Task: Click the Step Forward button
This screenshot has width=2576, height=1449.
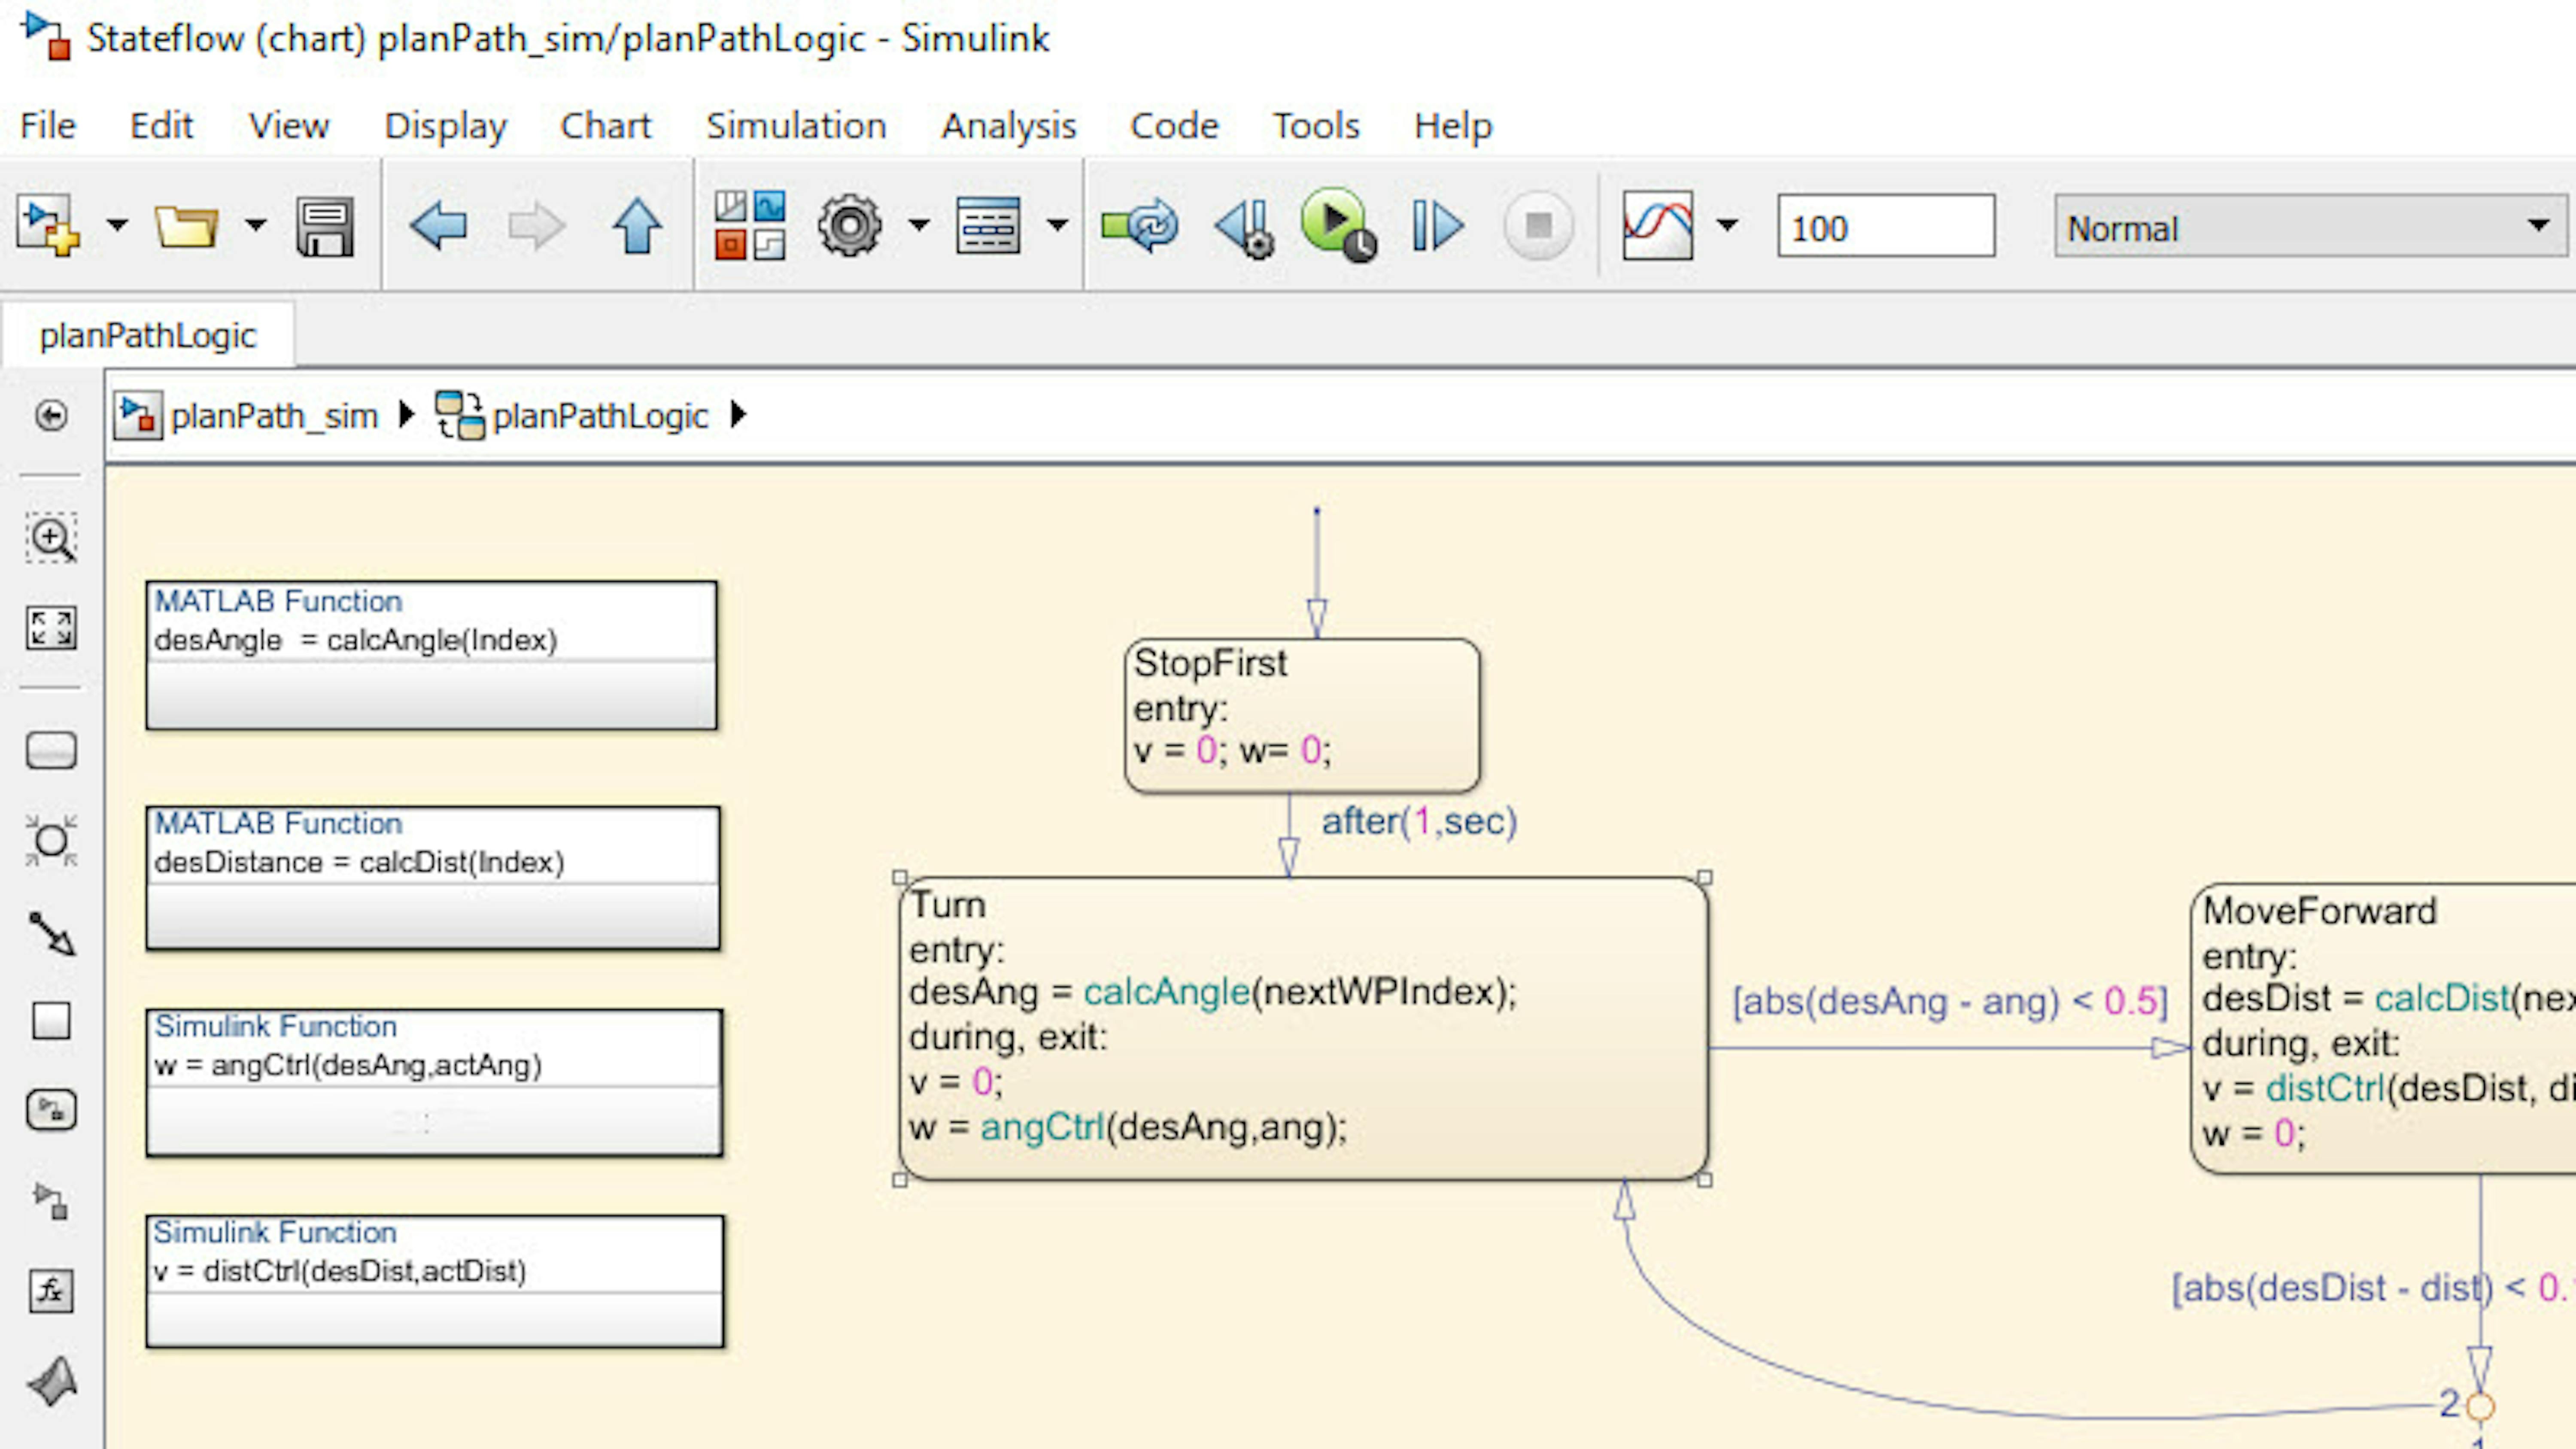Action: [x=1438, y=226]
